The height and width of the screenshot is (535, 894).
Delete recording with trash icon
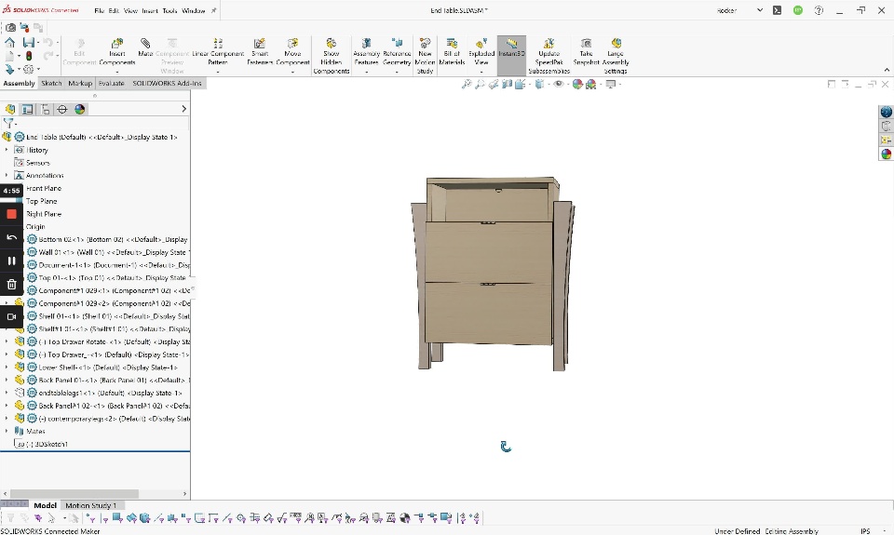(11, 285)
